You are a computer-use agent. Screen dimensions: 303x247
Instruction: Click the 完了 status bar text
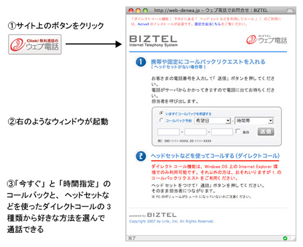132,238
